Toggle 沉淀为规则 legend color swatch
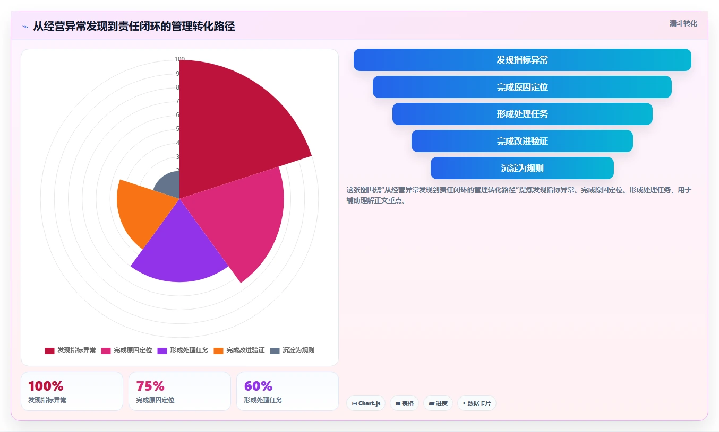 (275, 350)
